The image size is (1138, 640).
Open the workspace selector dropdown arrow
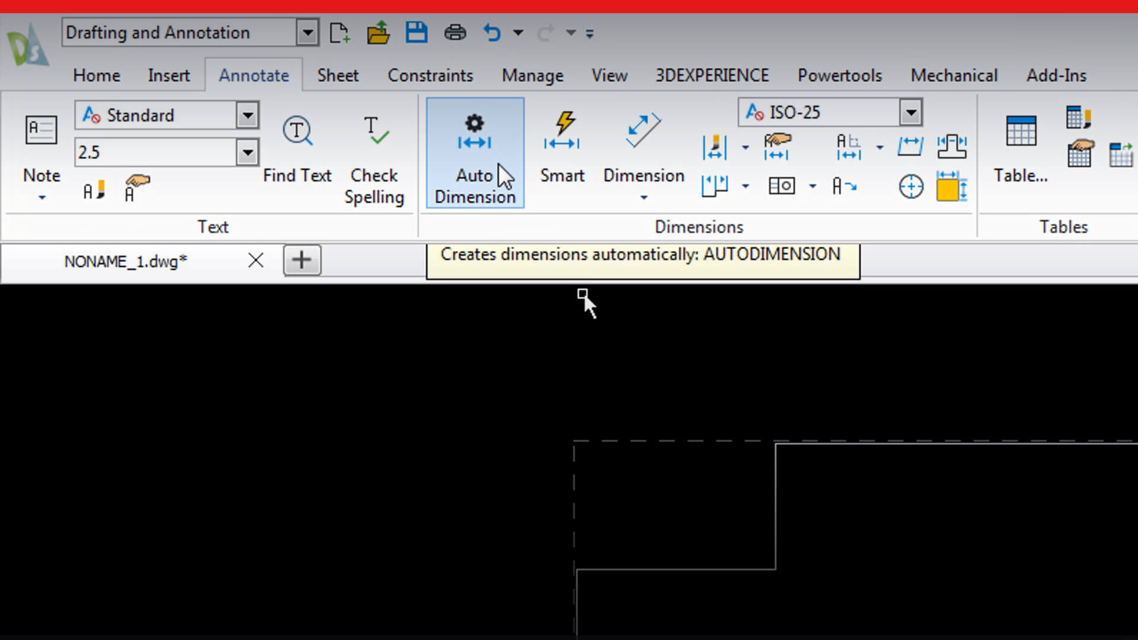click(x=308, y=33)
